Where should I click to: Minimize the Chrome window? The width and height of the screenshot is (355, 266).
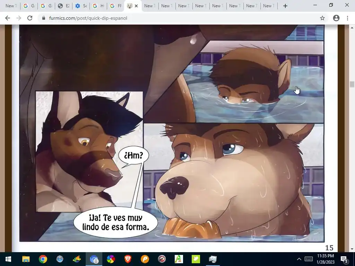(x=315, y=5)
